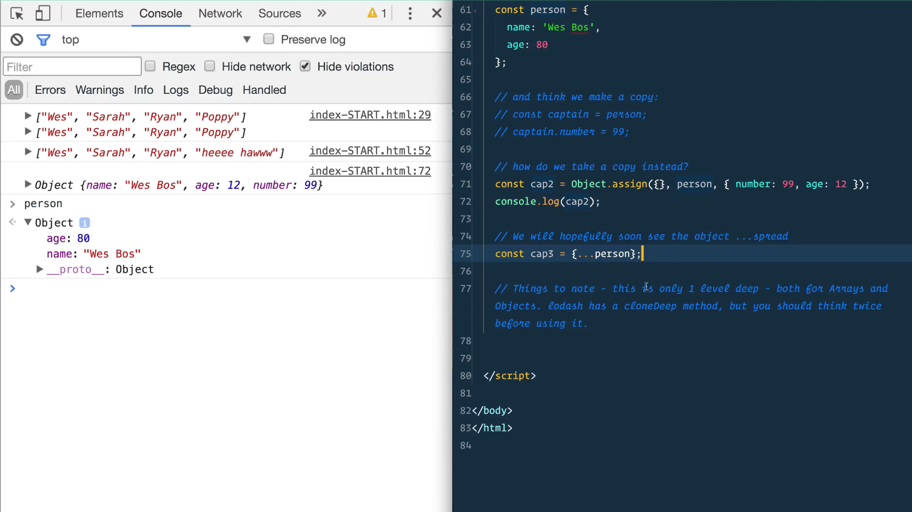Click the console.log(cap2) line in editor
This screenshot has width=912, height=512.
(x=548, y=201)
